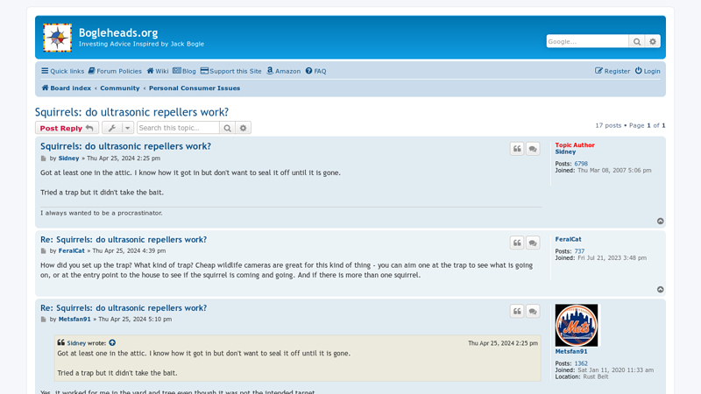Open the Quick links menu
Image resolution: width=701 pixels, height=394 pixels.
pos(62,71)
